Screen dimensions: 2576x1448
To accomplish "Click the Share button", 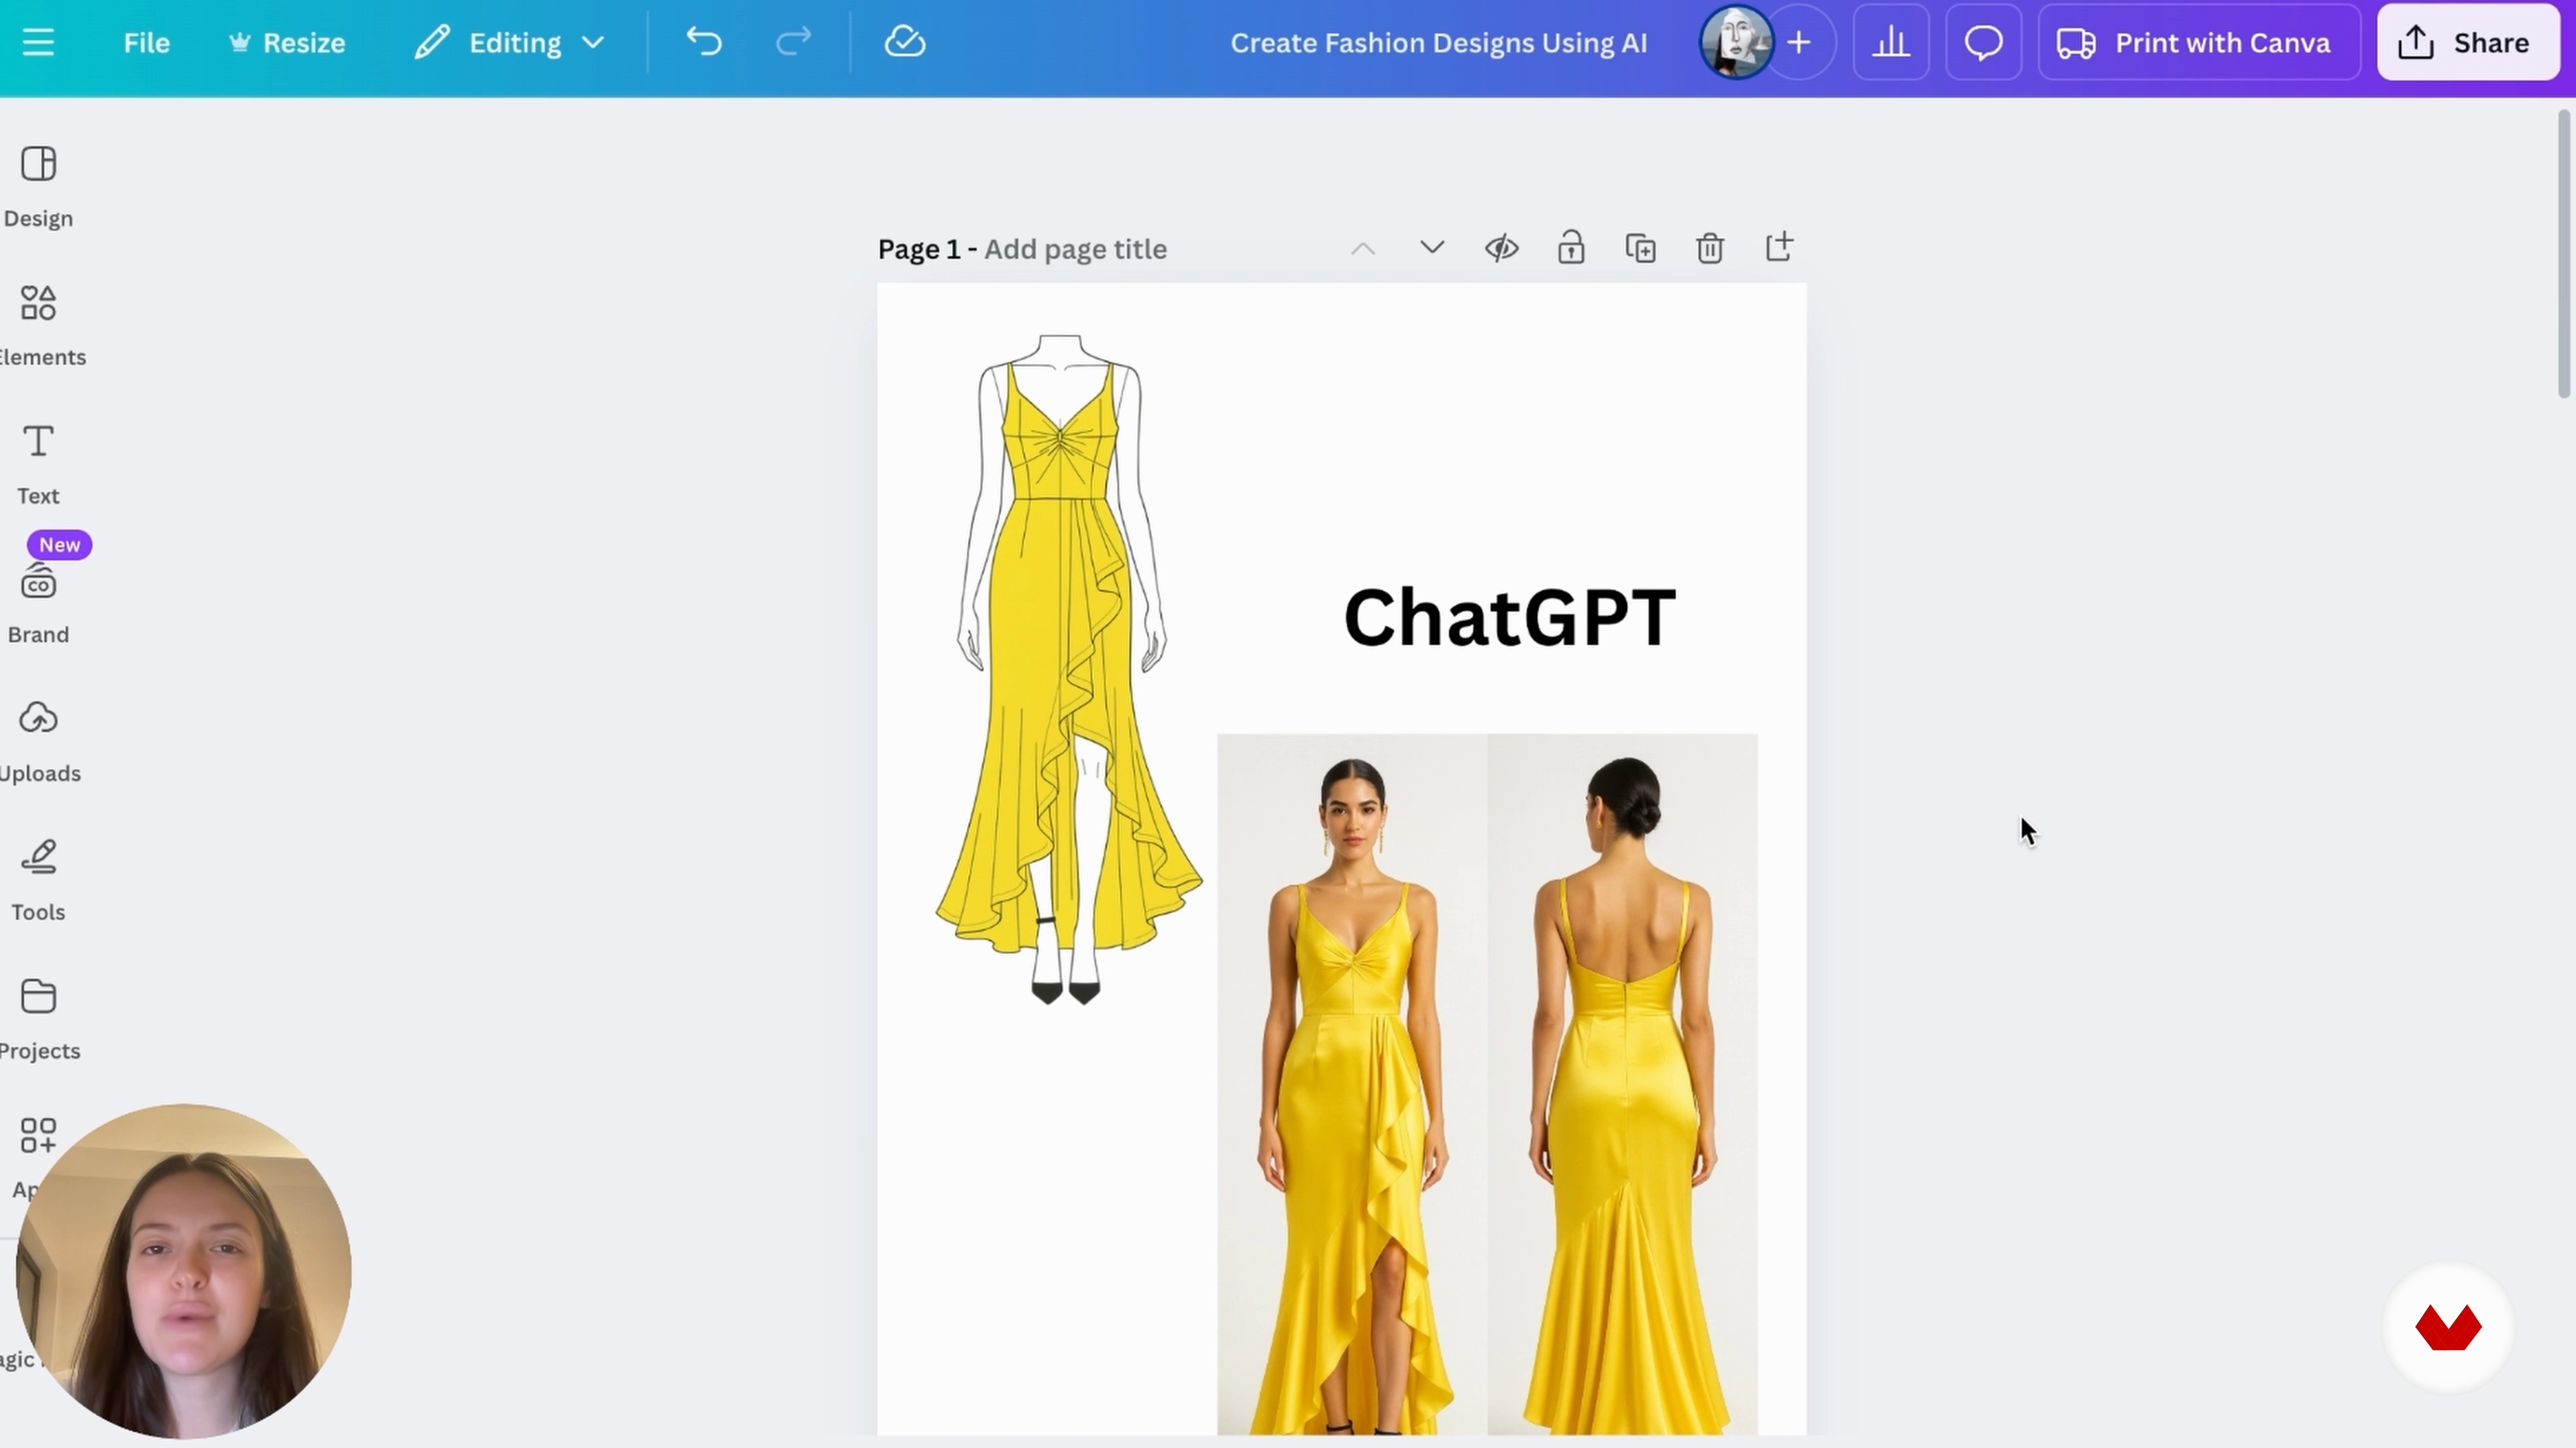I will [x=2468, y=43].
